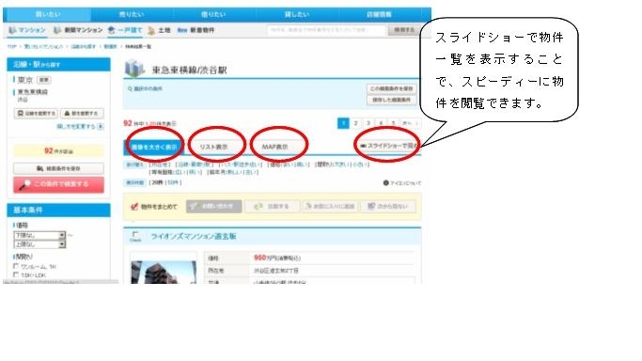Click the slideshow view button
The image size is (642, 361).
pyautogui.click(x=388, y=146)
